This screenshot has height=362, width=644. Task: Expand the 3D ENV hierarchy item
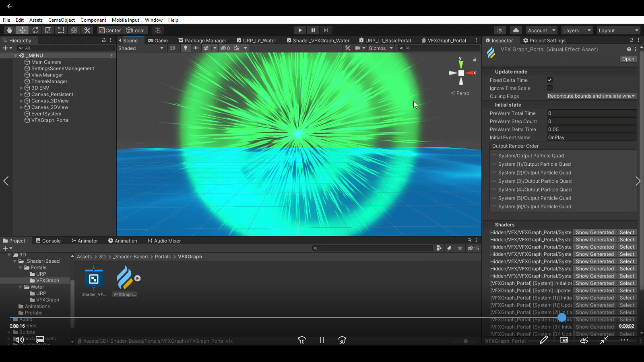point(21,88)
